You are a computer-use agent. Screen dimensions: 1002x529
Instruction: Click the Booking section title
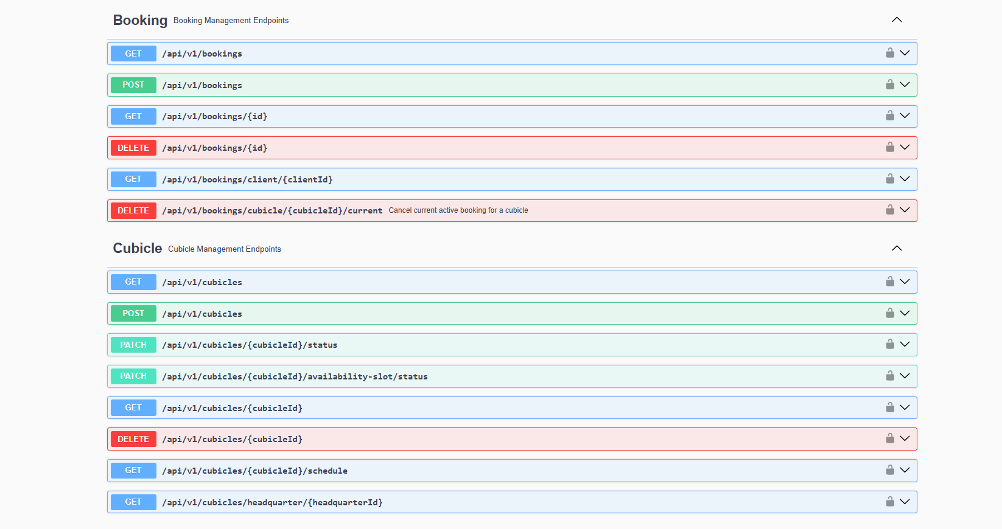coord(140,20)
